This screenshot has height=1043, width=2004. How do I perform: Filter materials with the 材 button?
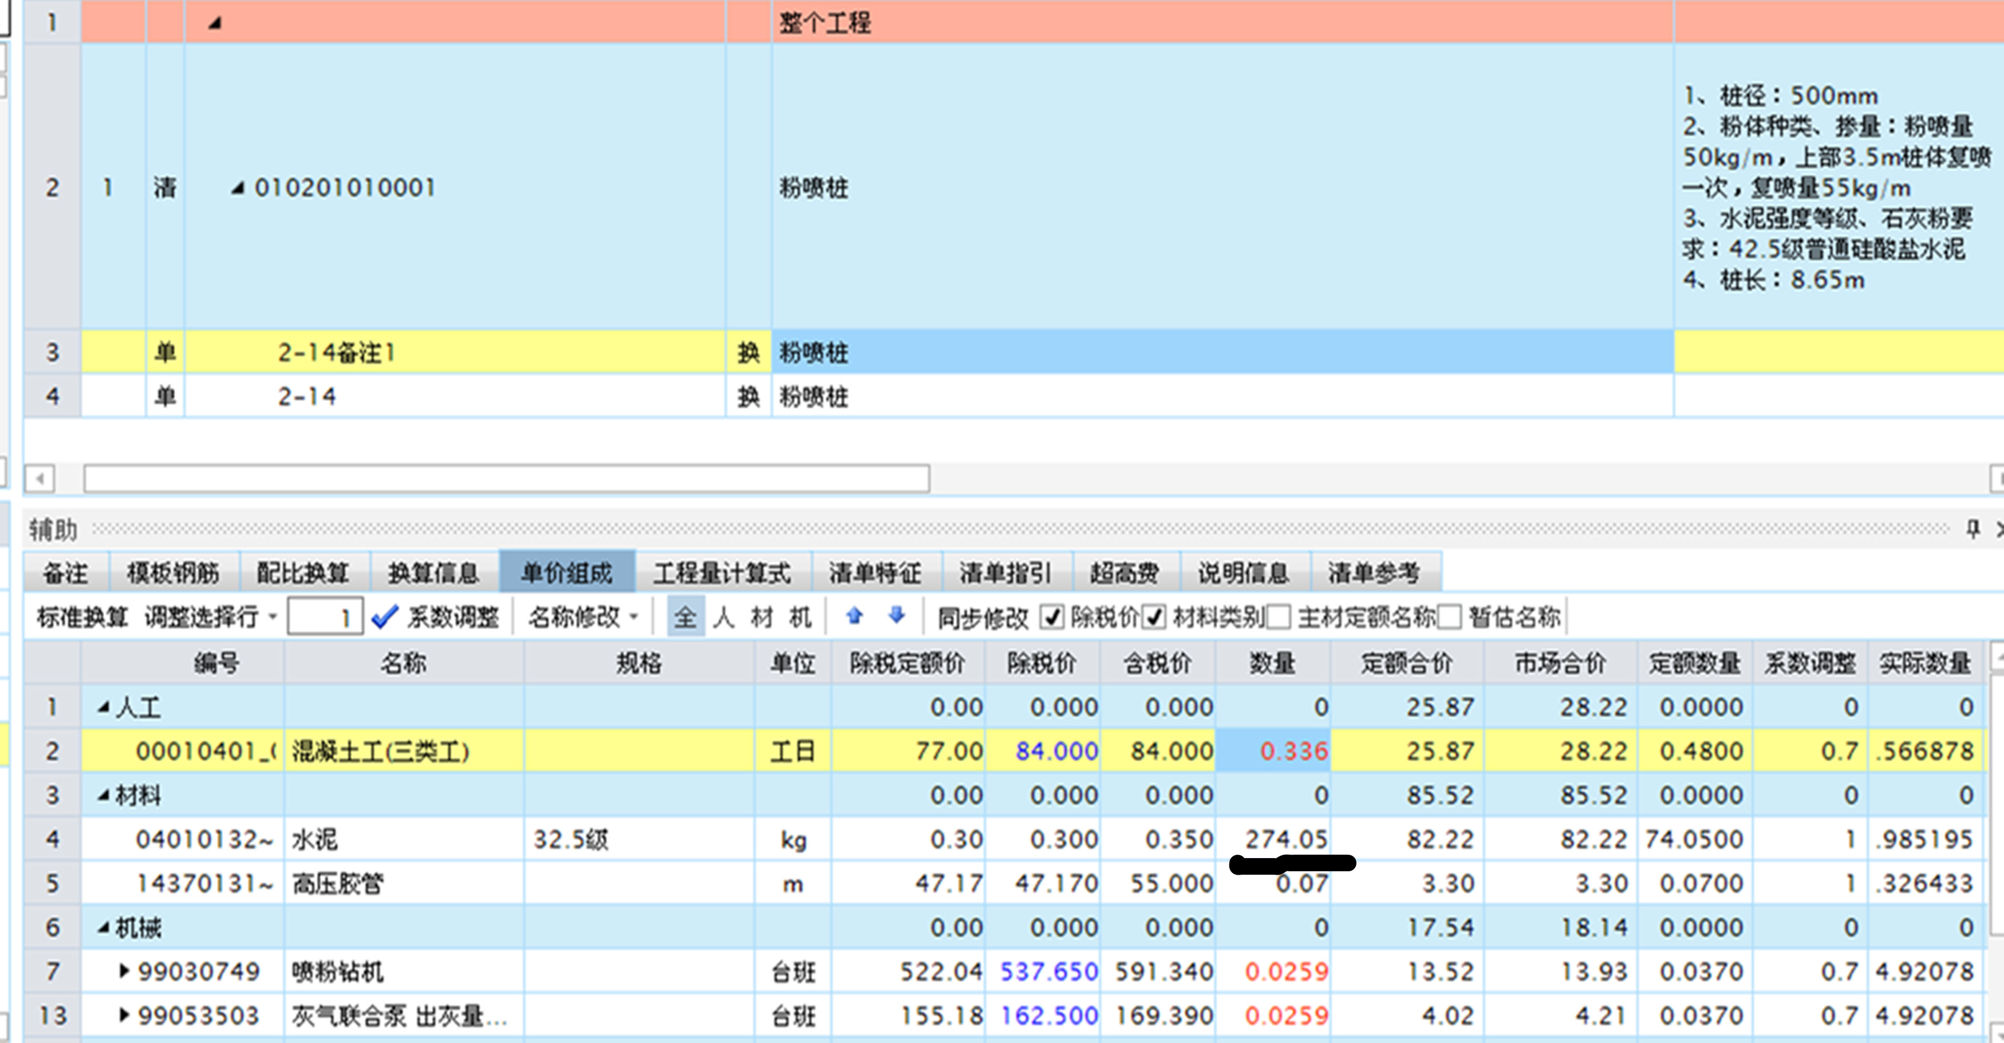click(x=762, y=617)
